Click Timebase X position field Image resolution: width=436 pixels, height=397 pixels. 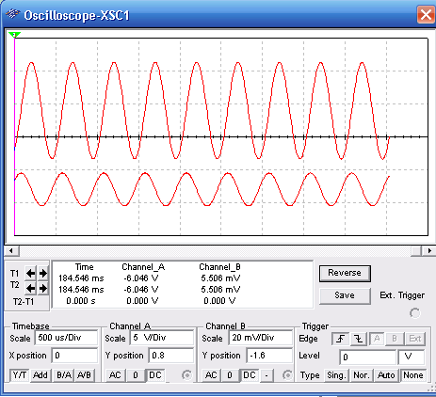pyautogui.click(x=74, y=356)
